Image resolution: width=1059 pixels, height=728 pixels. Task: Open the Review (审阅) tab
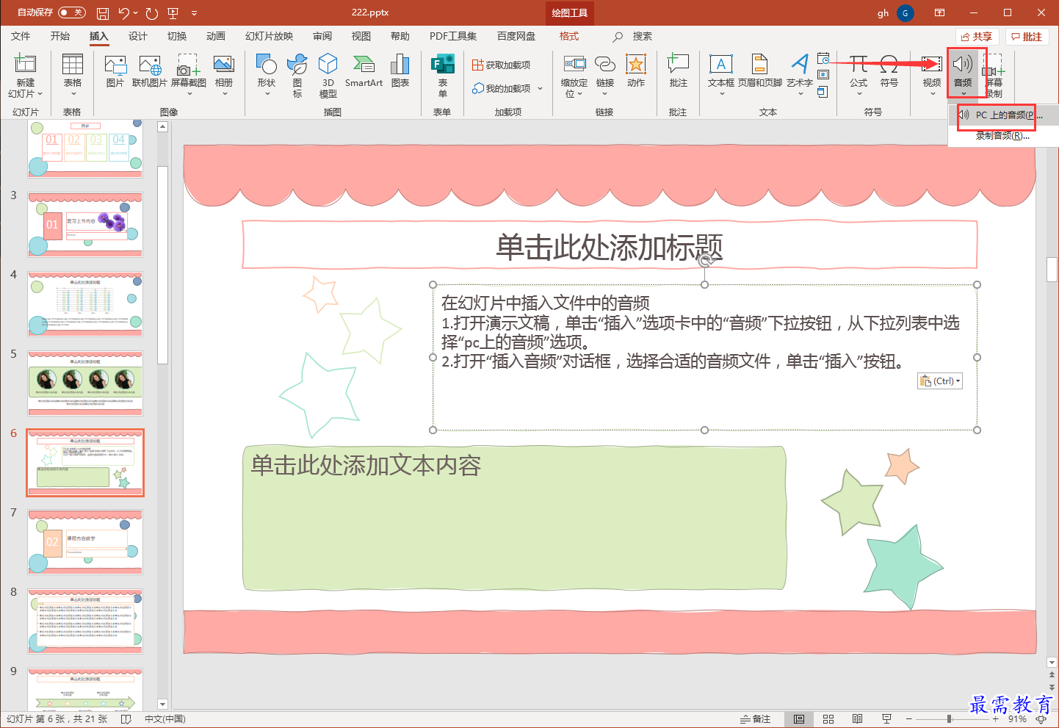tap(322, 36)
